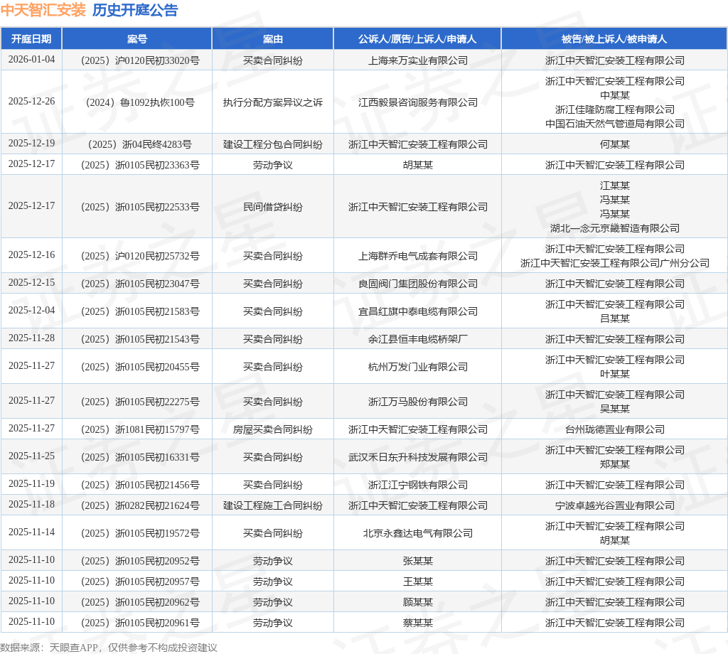
Task: Click defendant 江某某
Action: [x=615, y=186]
